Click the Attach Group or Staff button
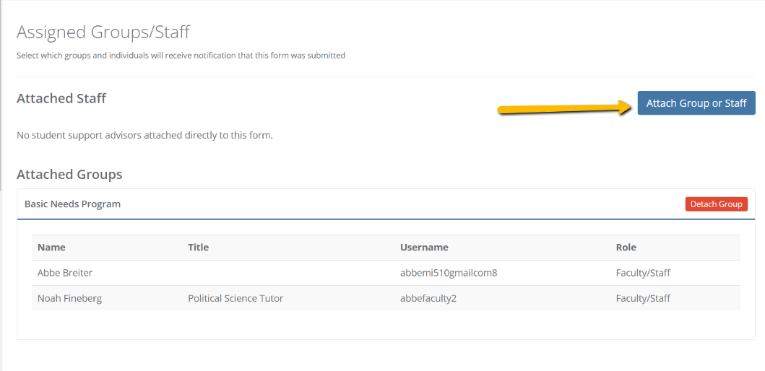This screenshot has width=765, height=371. (696, 103)
